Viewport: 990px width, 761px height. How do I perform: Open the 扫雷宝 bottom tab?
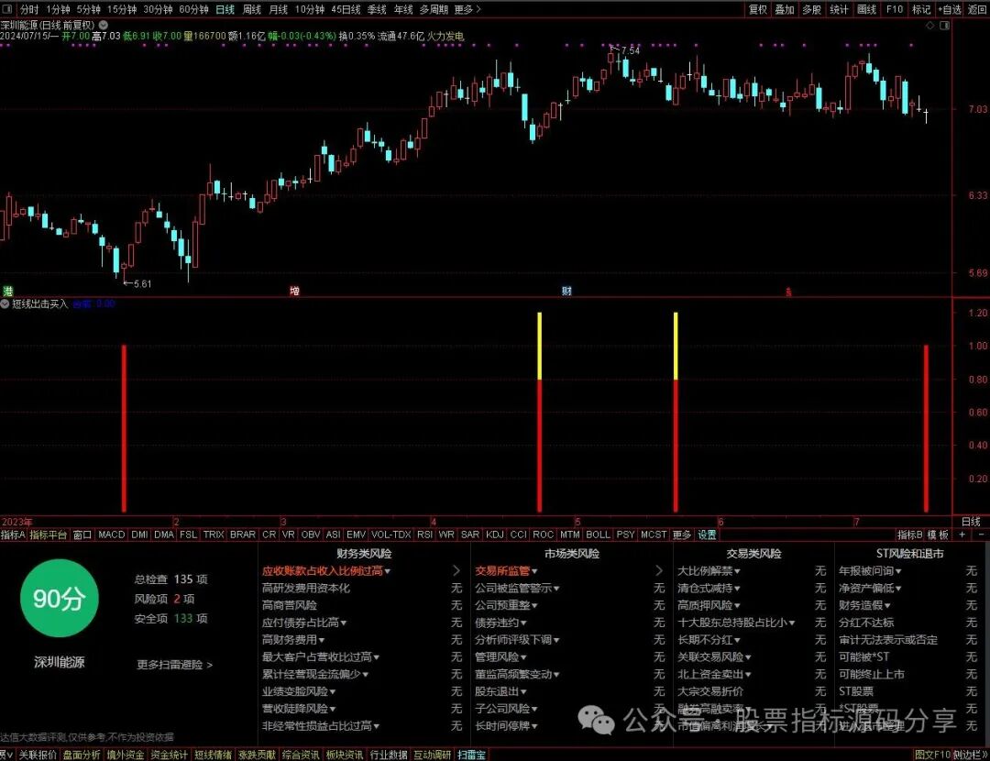click(x=472, y=755)
